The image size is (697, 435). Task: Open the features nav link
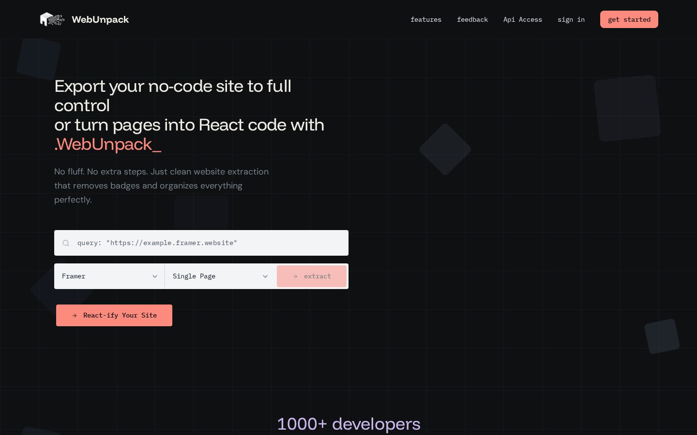(x=426, y=19)
